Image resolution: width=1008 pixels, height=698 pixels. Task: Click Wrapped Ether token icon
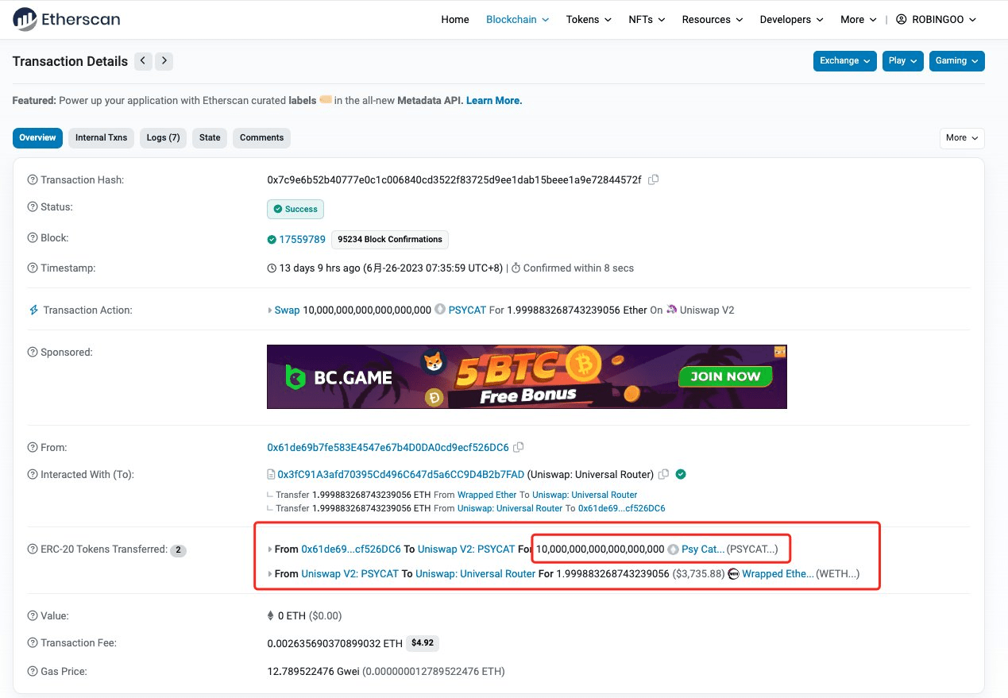pyautogui.click(x=733, y=574)
